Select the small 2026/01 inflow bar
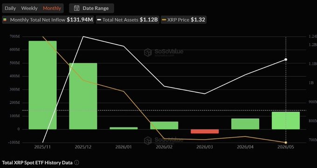The width and height of the screenshot is (317, 168). click(124, 128)
